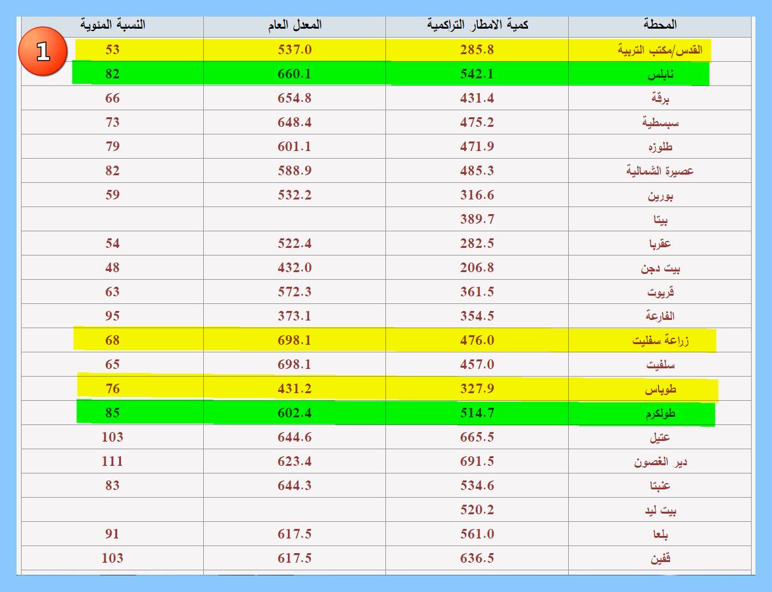Select the قفين station cell
This screenshot has height=592, width=772.
660,558
